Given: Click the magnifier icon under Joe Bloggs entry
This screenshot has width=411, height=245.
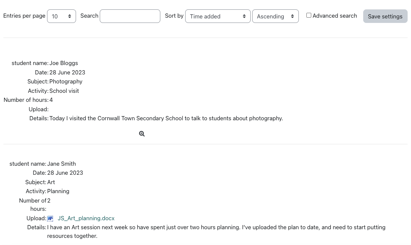Looking at the screenshot, I should point(142,134).
